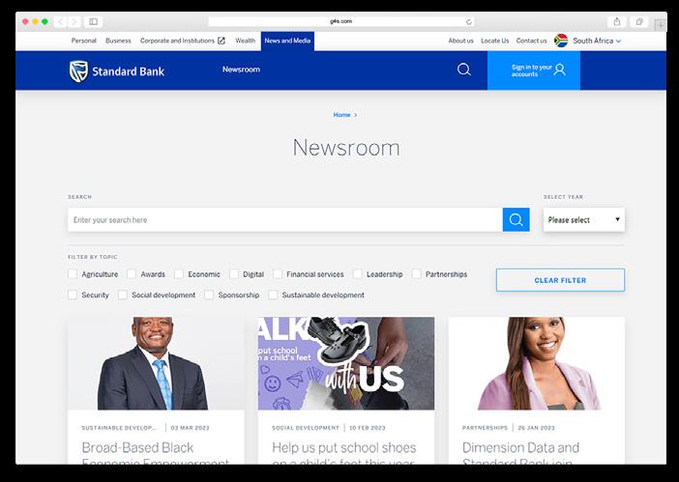Click the About us link
The width and height of the screenshot is (679, 482).
(460, 41)
